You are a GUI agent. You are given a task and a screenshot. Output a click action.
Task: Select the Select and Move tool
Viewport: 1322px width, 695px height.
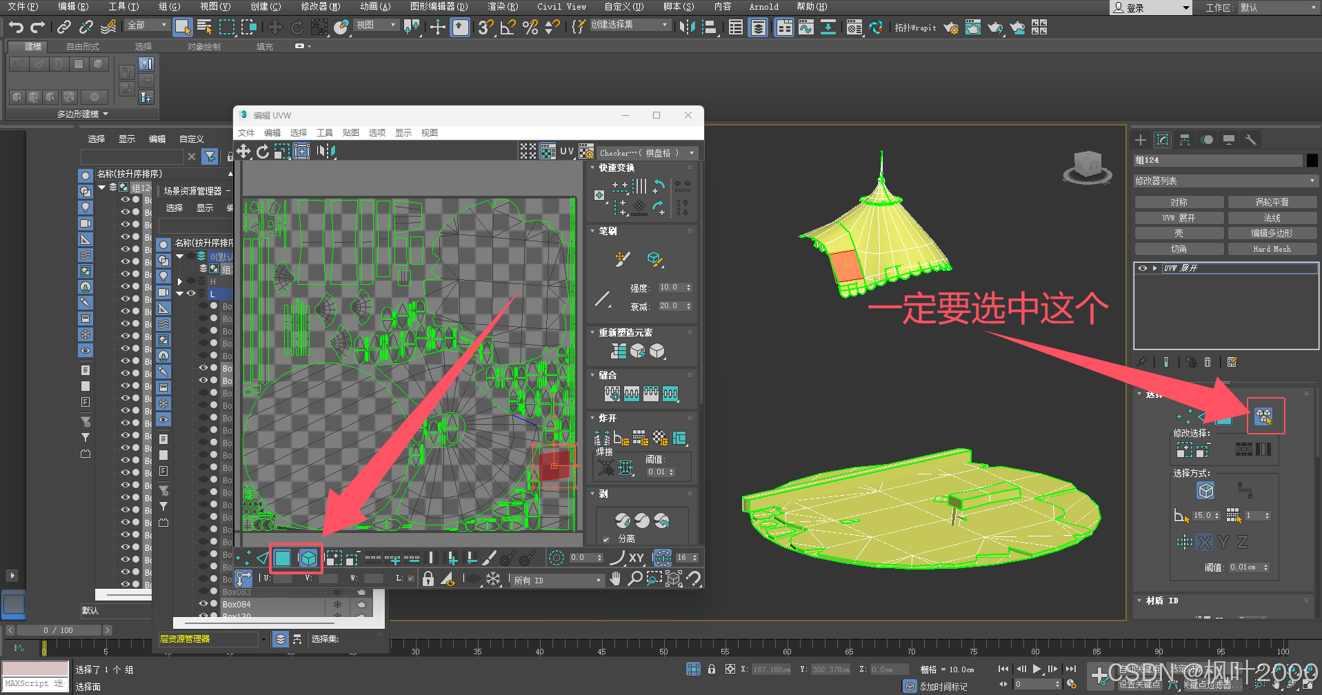click(275, 27)
